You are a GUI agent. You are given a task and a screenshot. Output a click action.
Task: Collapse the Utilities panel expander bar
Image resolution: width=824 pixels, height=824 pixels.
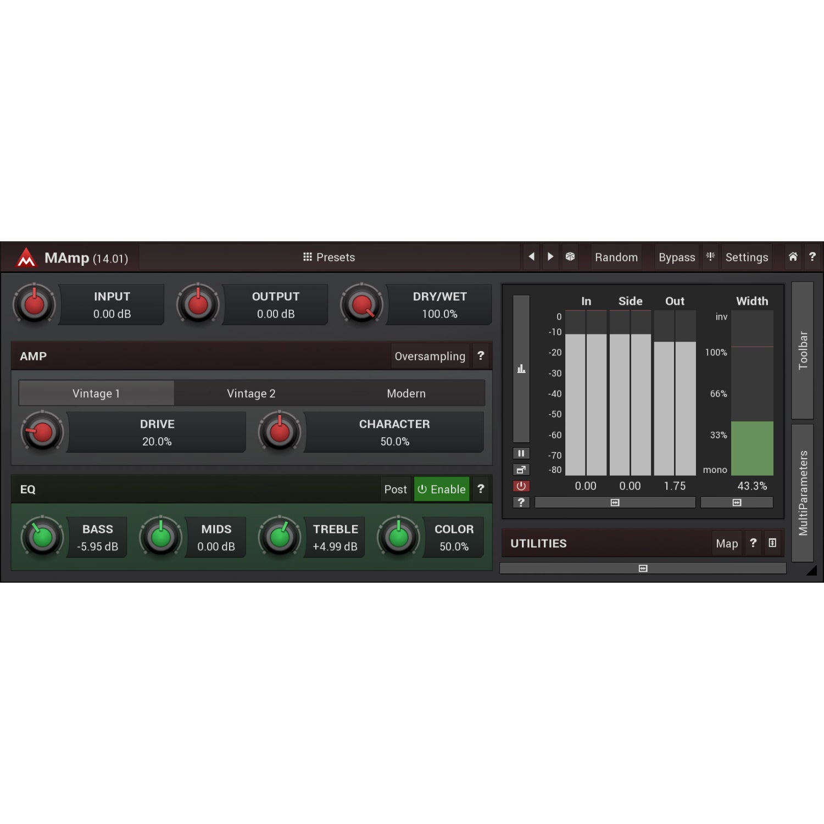(x=643, y=569)
